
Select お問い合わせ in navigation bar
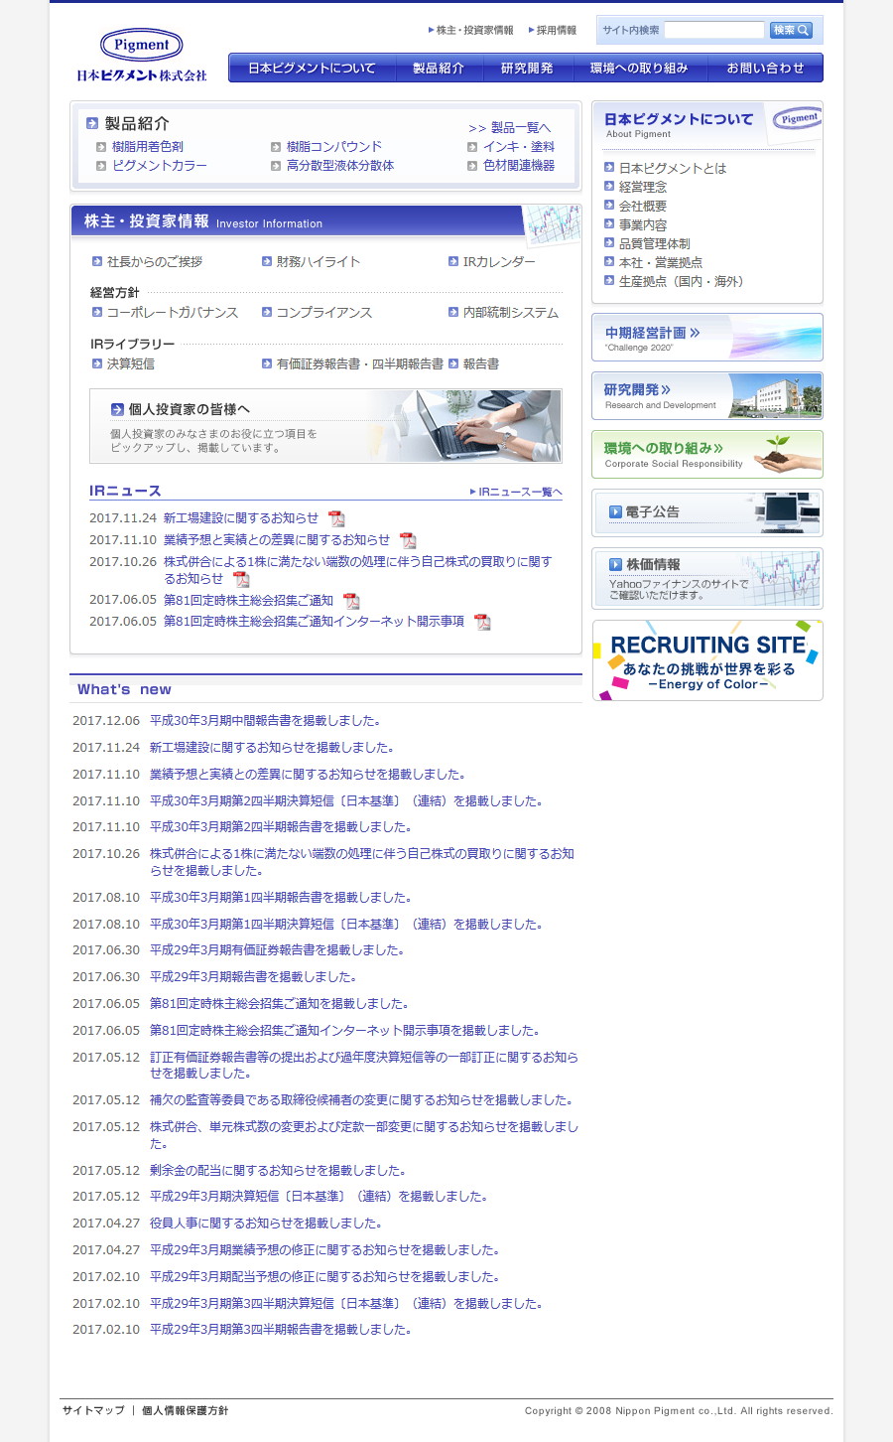765,69
